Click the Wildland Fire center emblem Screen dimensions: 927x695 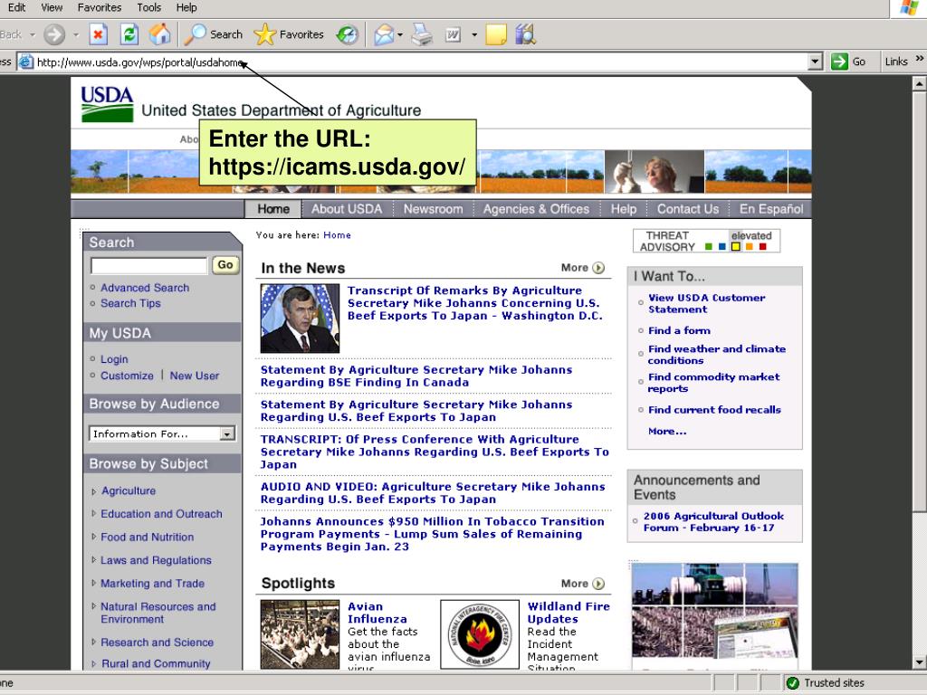pos(480,634)
